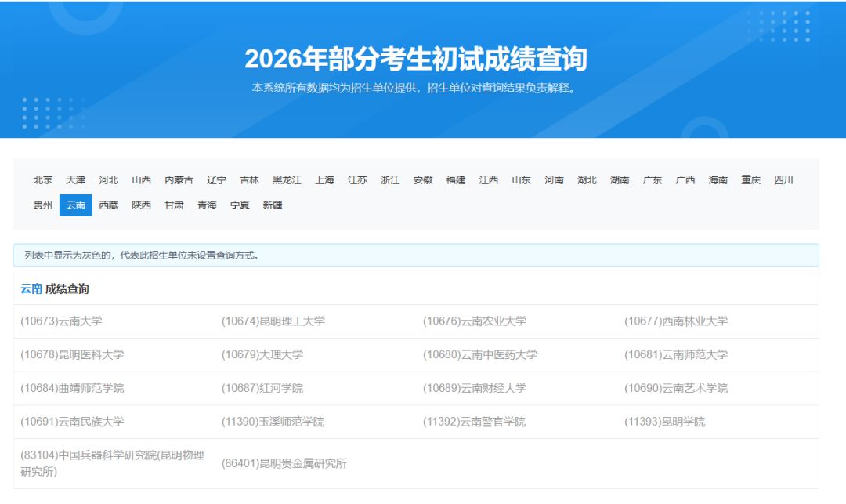Select (10689)云南财经大学 link
The image size is (846, 504).
pyautogui.click(x=475, y=389)
